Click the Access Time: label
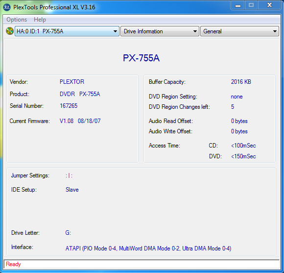Viewport: 284px width, 273px height. pyautogui.click(x=165, y=146)
